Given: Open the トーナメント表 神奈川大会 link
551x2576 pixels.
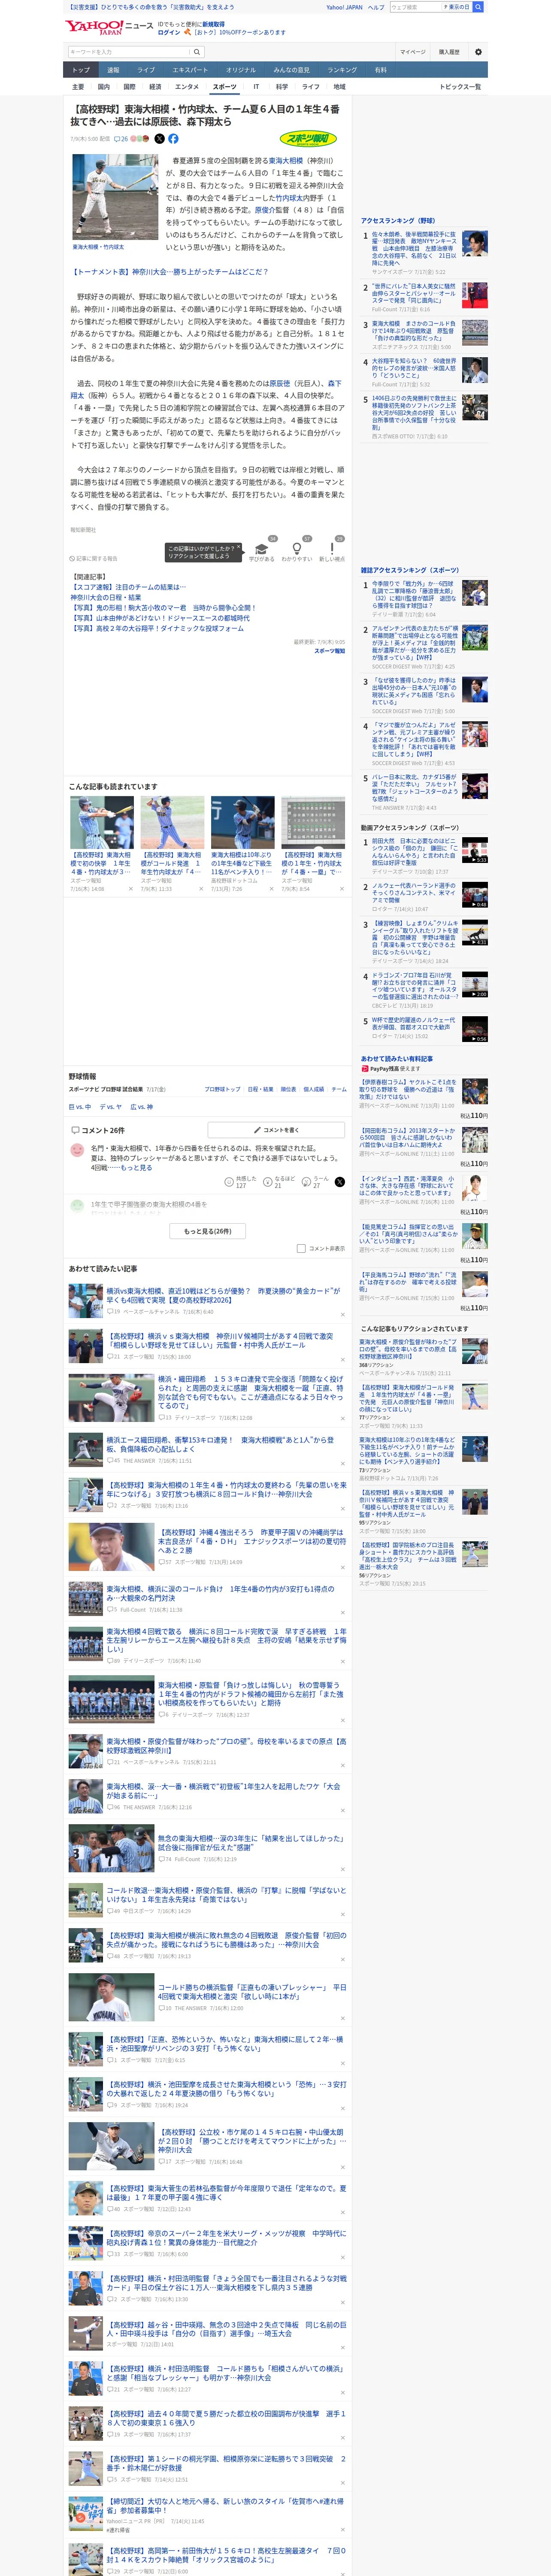Looking at the screenshot, I should (x=169, y=272).
